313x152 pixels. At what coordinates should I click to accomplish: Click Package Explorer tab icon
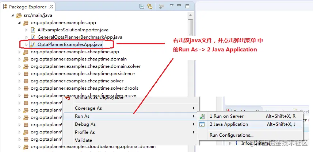pos(5,7)
